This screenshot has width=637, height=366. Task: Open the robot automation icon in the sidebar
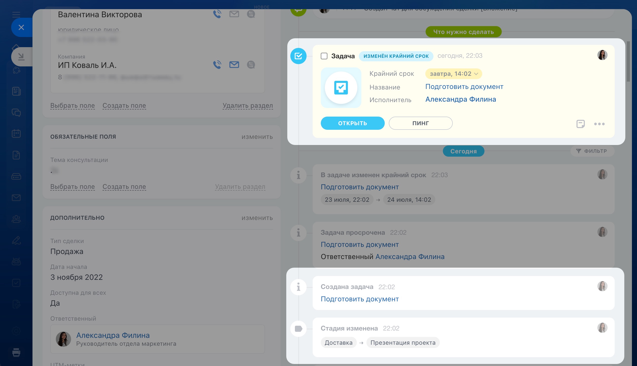click(x=16, y=261)
